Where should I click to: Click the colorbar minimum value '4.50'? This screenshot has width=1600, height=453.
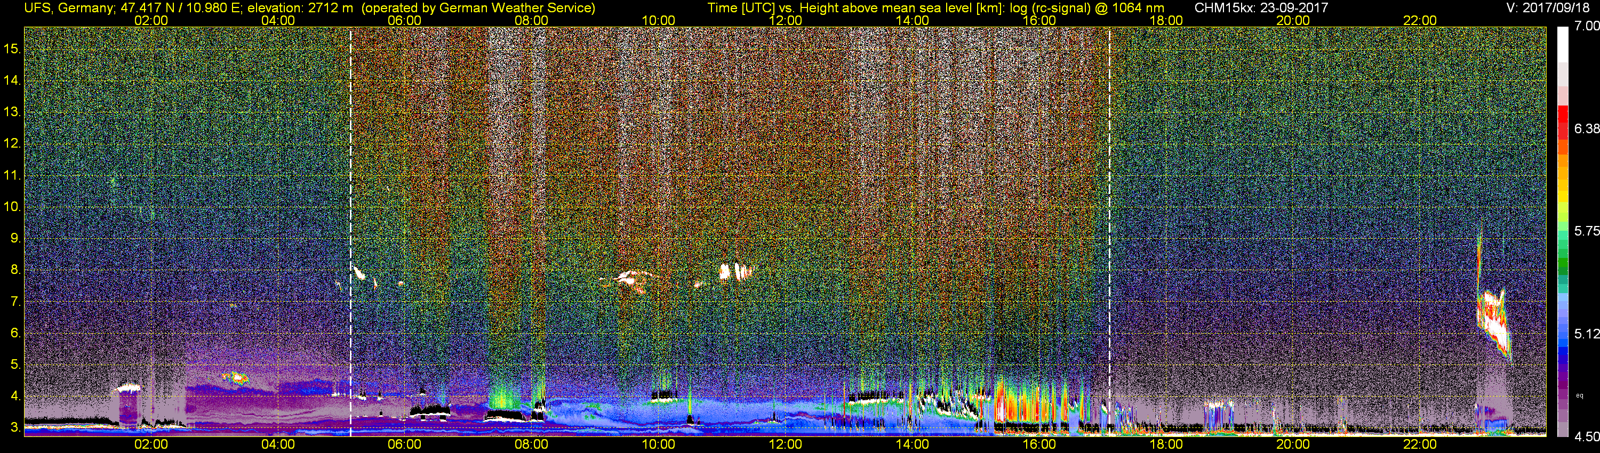click(1586, 436)
